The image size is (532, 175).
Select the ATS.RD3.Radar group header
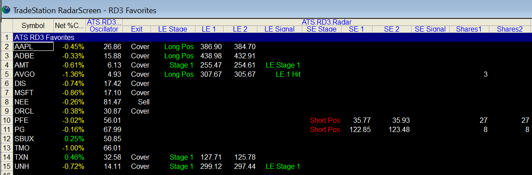(x=326, y=22)
